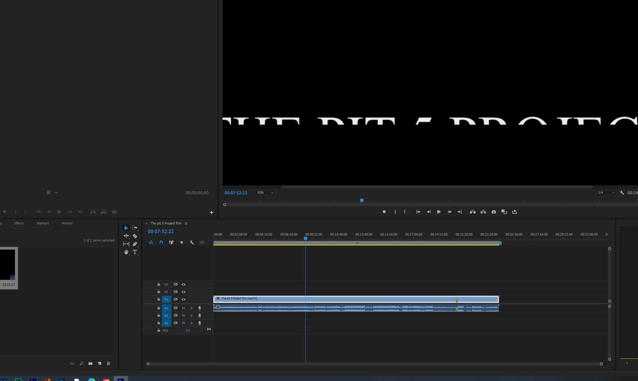Toggle lock on track V3
Screen dimensions: 638x381
(x=159, y=284)
